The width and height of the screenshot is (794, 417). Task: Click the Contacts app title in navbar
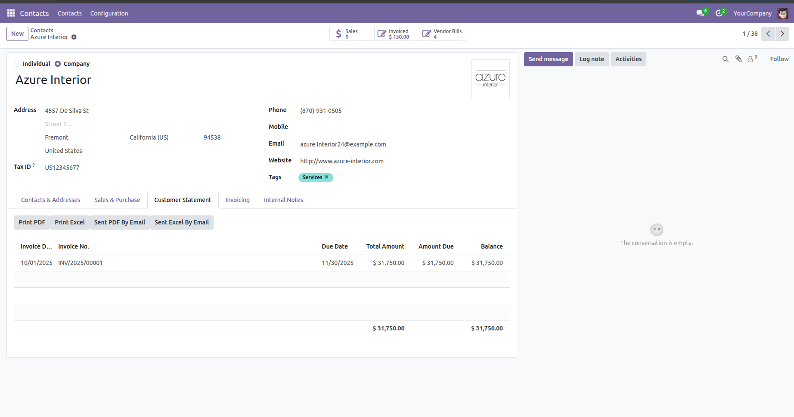34,13
